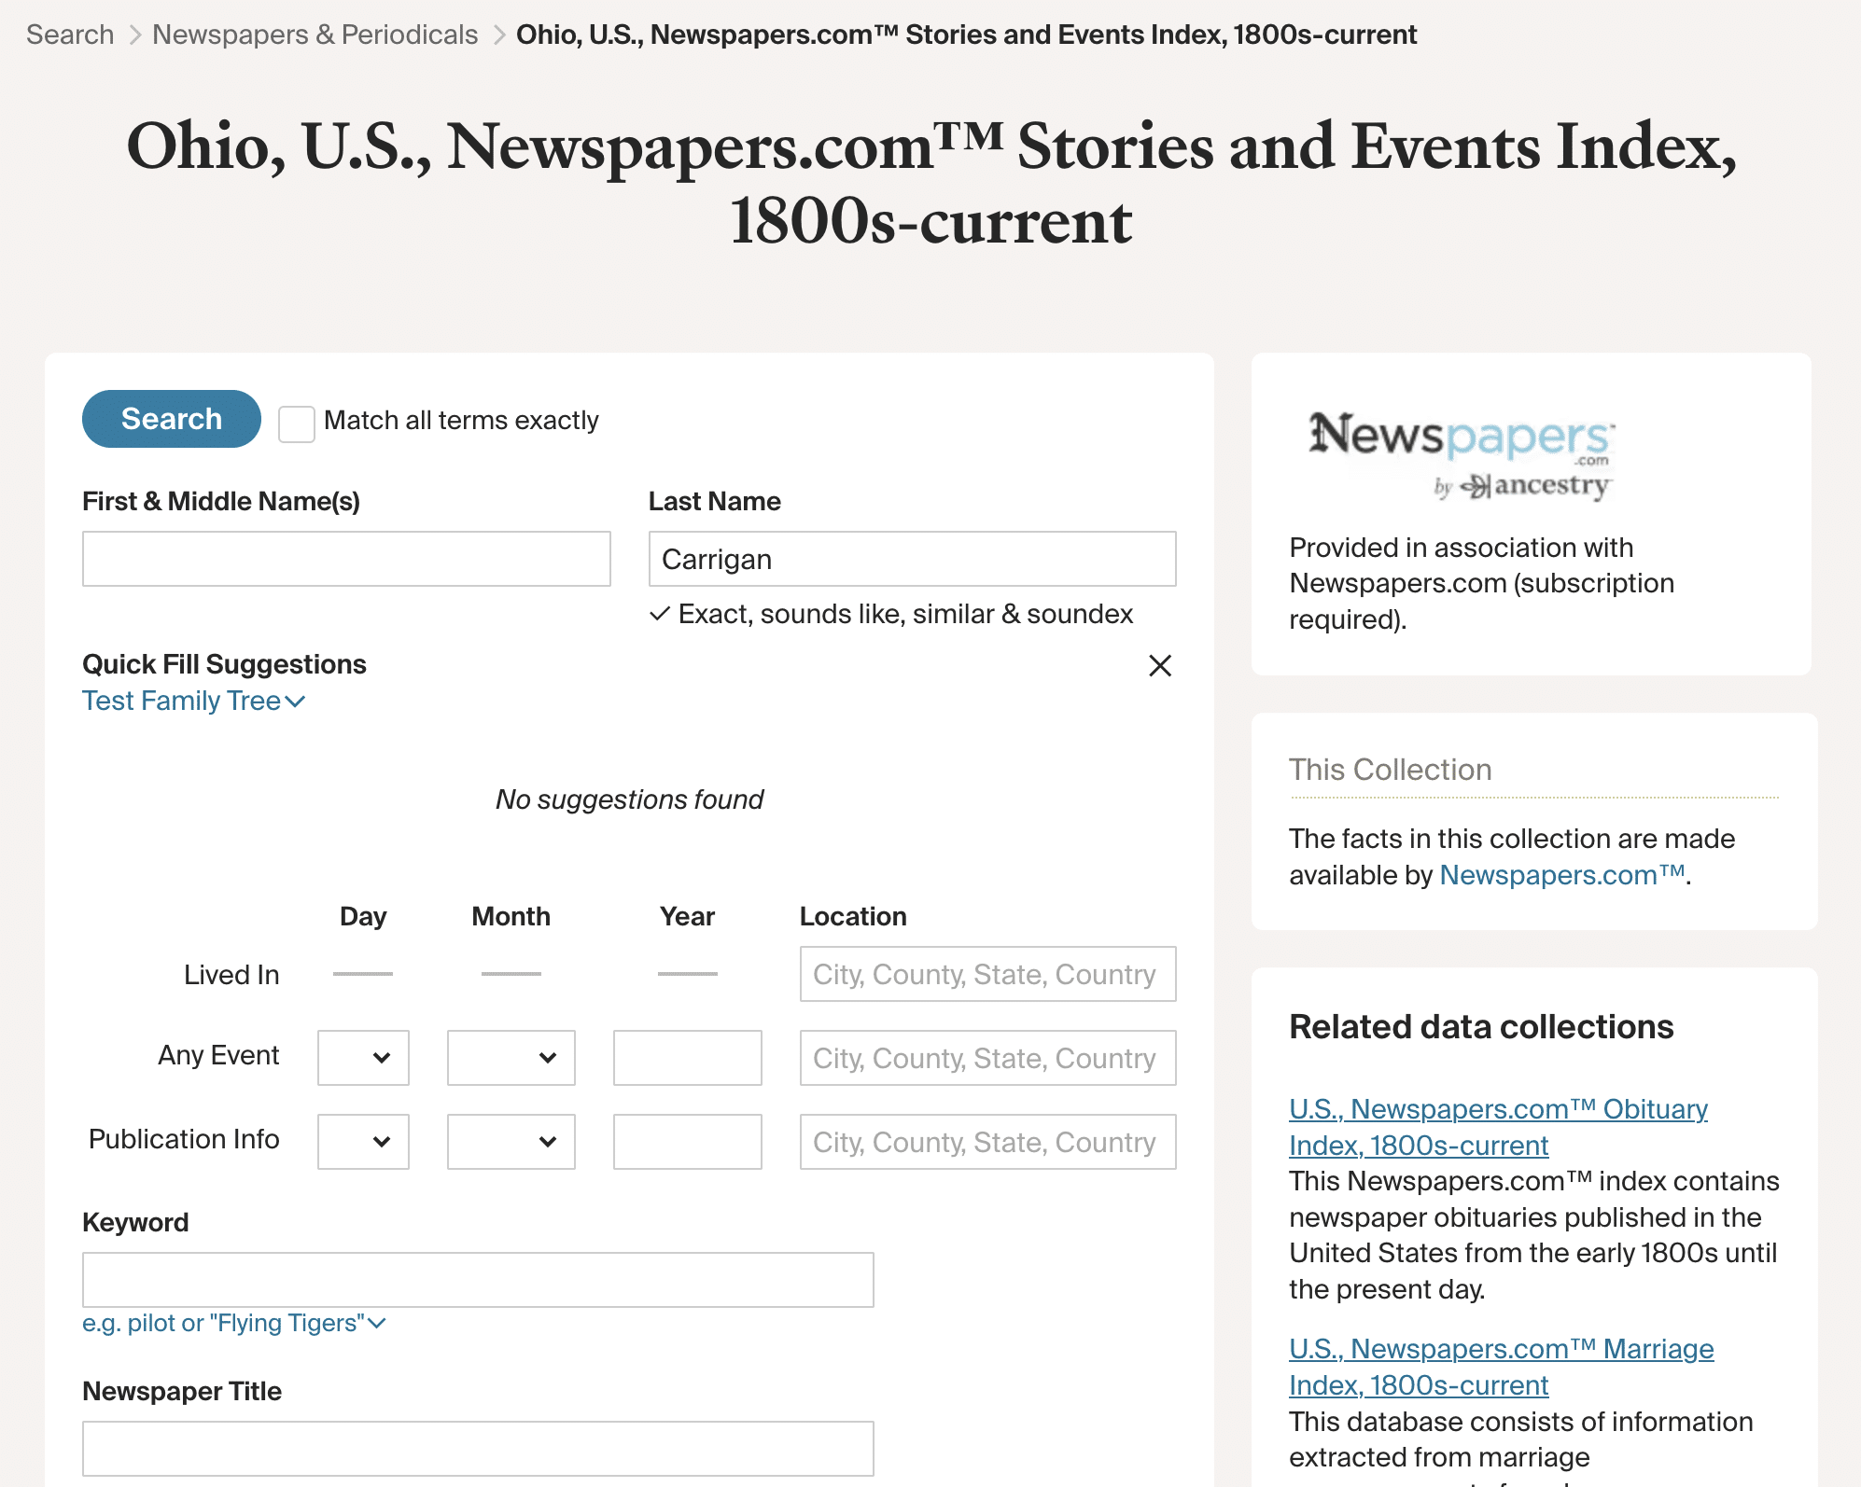The height and width of the screenshot is (1487, 1861).
Task: Open the Newspapers.com™ link under This Collection
Action: pyautogui.click(x=1562, y=875)
